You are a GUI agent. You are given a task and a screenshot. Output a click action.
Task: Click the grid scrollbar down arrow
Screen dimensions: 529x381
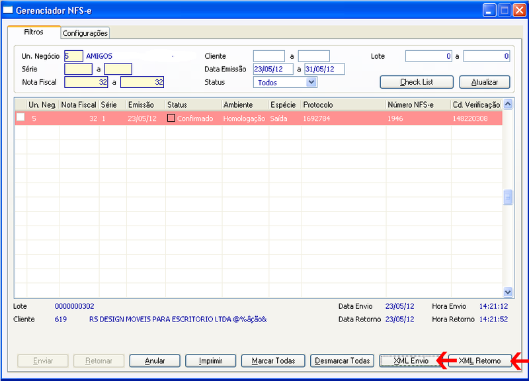pyautogui.click(x=508, y=292)
